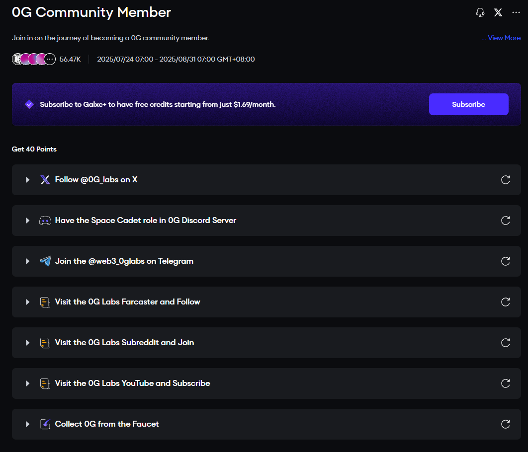Refresh the YouTube subscribe task status
This screenshot has height=452, width=528.
tap(506, 383)
